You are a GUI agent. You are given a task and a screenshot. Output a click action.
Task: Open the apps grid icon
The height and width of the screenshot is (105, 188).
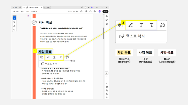pyautogui.click(x=88, y=7)
